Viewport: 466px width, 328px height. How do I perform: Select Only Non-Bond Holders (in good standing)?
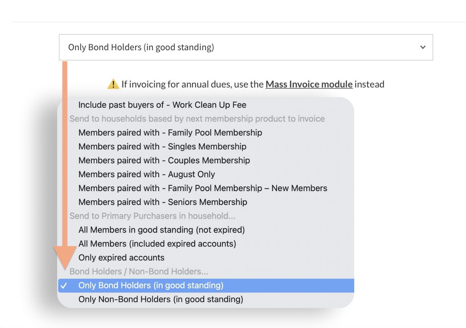161,300
